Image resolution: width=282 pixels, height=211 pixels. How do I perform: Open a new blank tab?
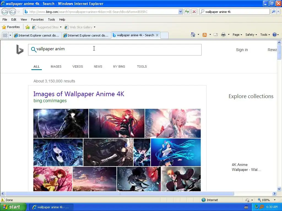click(x=164, y=35)
